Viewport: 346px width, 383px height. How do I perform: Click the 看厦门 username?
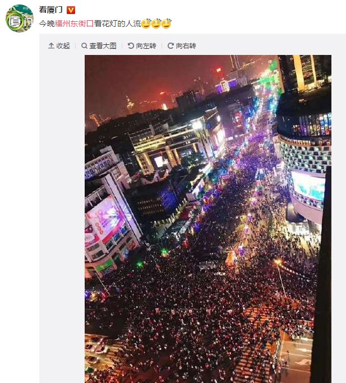point(51,10)
